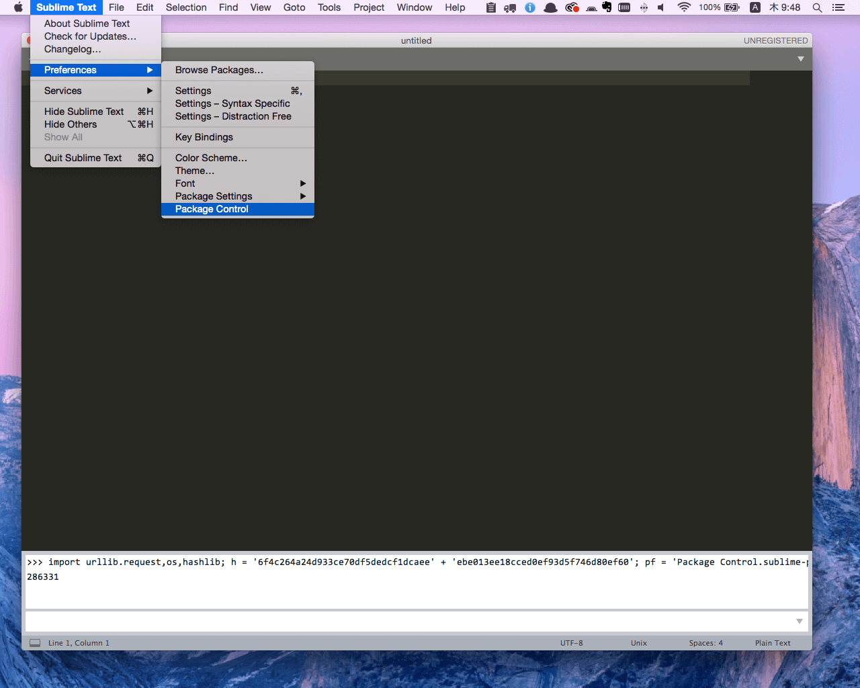Toggle the side bar panel switcher icon

pyautogui.click(x=35, y=643)
